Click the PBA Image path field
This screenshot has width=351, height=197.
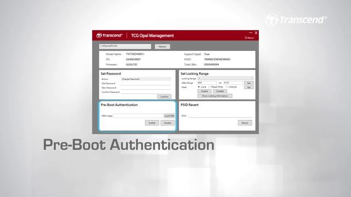coord(138,115)
